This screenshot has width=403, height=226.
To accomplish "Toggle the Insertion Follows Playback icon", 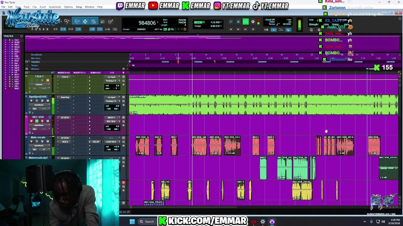I will (x=78, y=29).
